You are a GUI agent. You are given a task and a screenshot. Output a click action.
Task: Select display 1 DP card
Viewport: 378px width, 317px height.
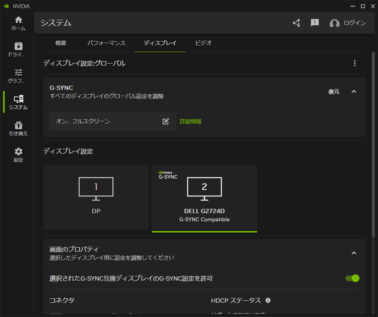(96, 197)
